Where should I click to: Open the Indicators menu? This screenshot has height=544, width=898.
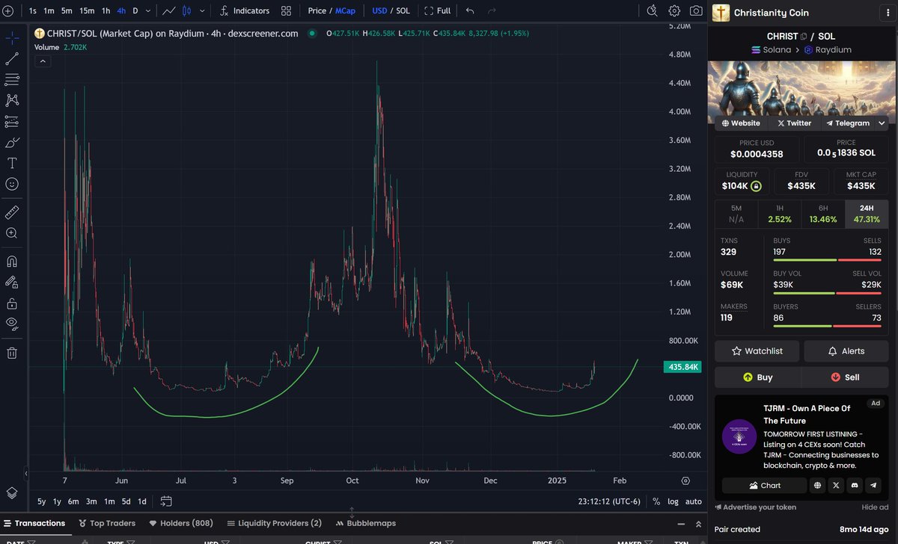[245, 11]
